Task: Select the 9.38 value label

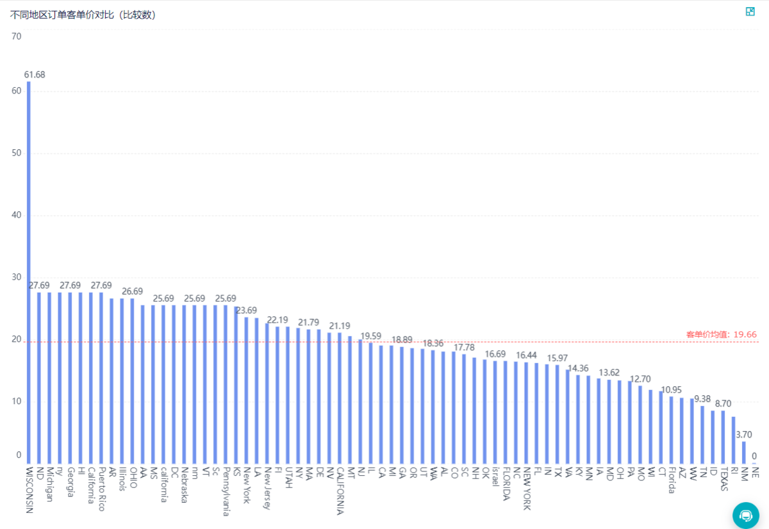Action: 702,399
